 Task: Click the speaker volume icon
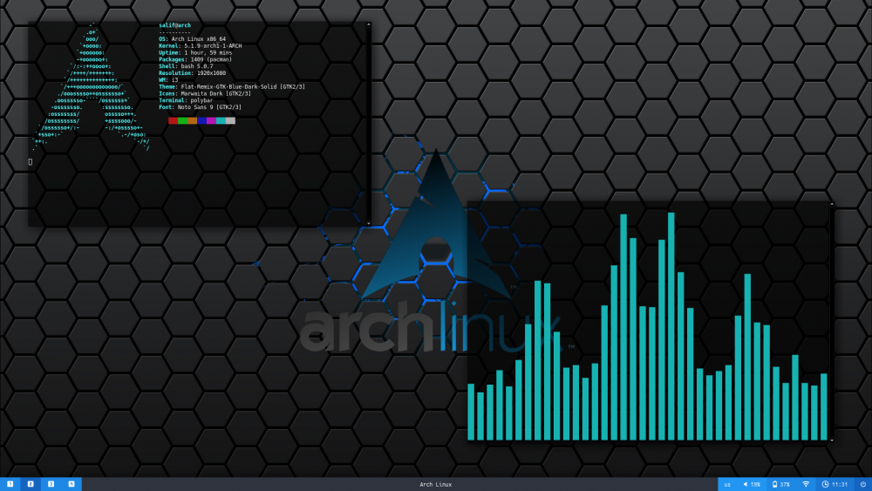click(x=746, y=484)
